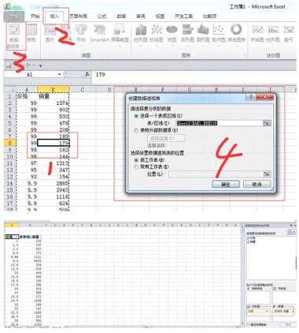This screenshot has height=333, width=299.
Task: Expand Other Charts (其他图表) dropdown
Action: [x=236, y=33]
